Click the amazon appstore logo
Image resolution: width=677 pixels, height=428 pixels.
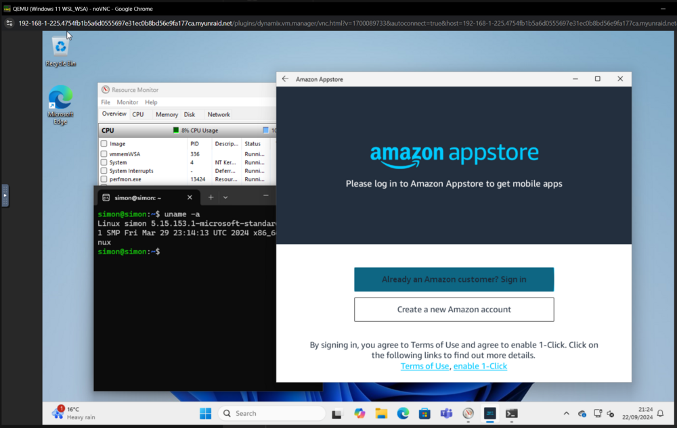tap(454, 155)
